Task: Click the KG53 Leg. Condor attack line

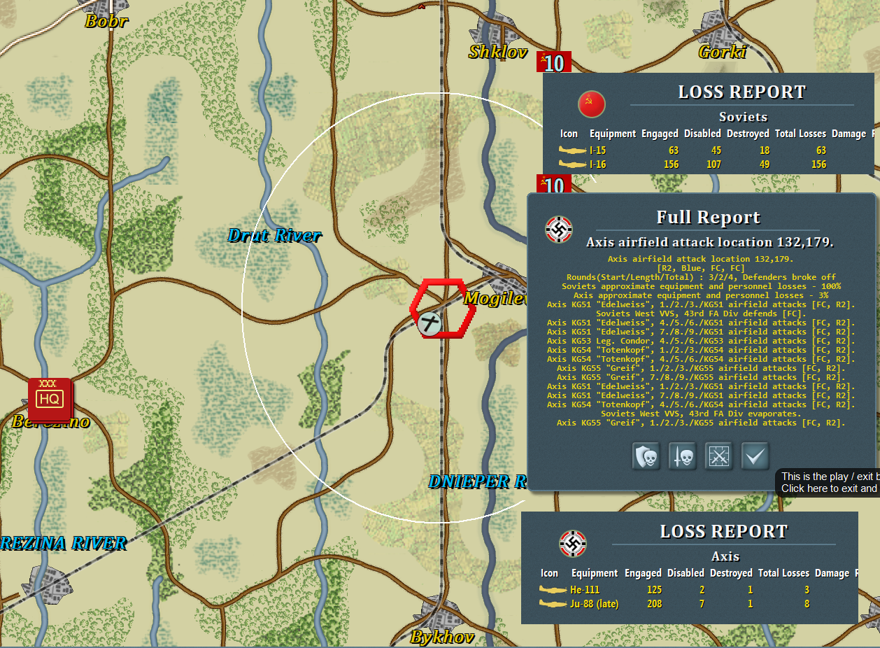Action: coord(701,341)
